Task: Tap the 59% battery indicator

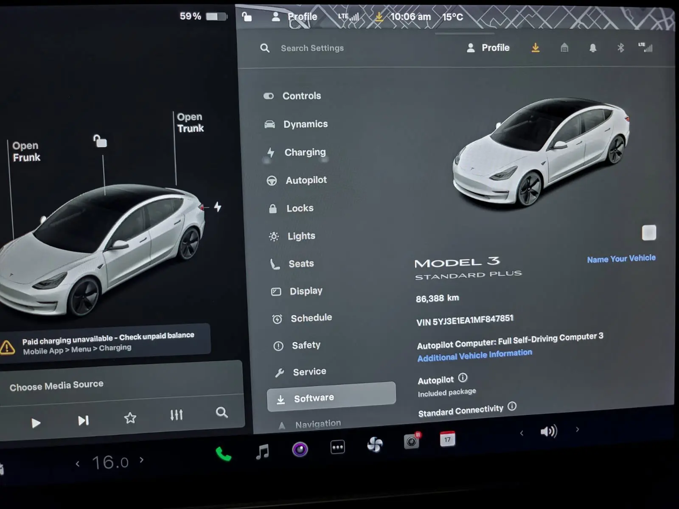Action: (204, 16)
